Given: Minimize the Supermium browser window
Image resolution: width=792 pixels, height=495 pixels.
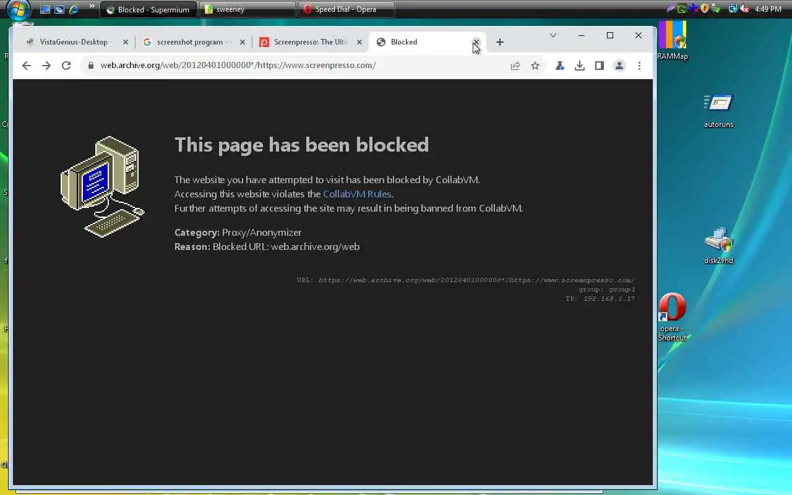Looking at the screenshot, I should point(581,35).
